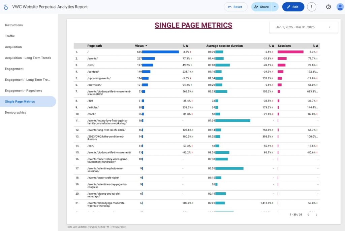The height and width of the screenshot is (231, 345).
Task: Expand the Share dropdown arrow
Action: [275, 7]
